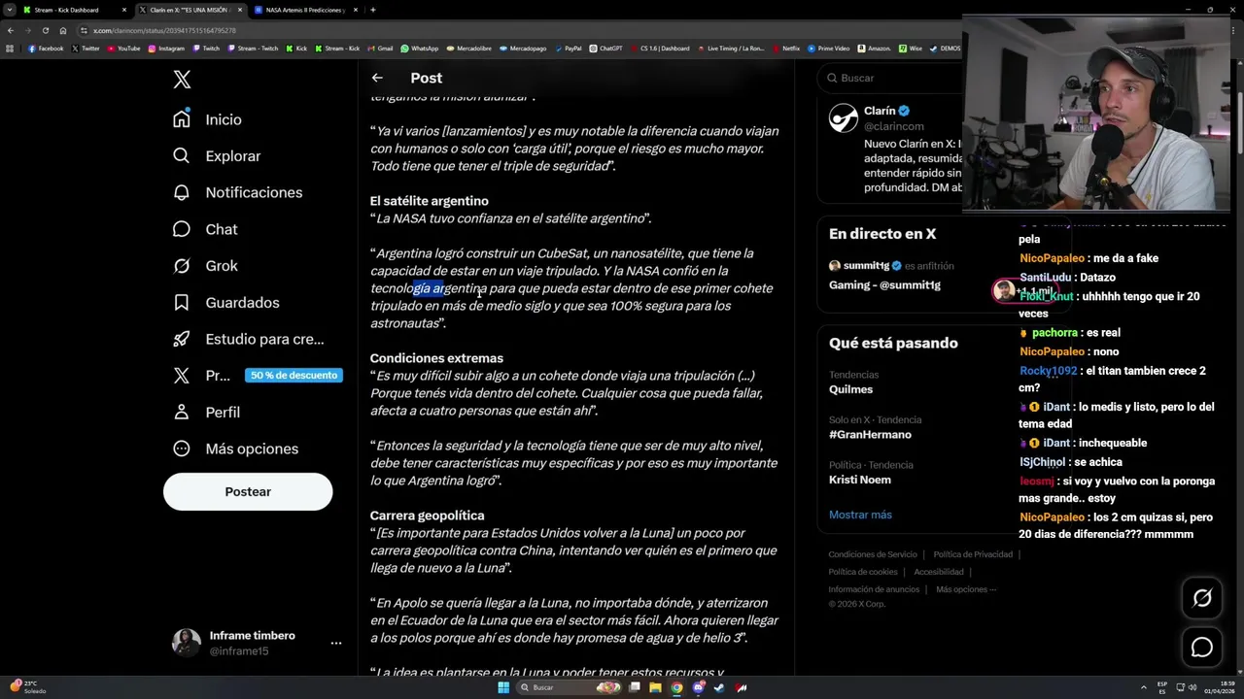Open Inicio home icon
The width and height of the screenshot is (1244, 699).
pos(182,119)
